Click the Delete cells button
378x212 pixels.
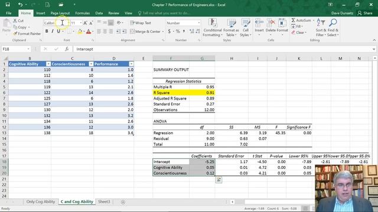click(x=271, y=28)
